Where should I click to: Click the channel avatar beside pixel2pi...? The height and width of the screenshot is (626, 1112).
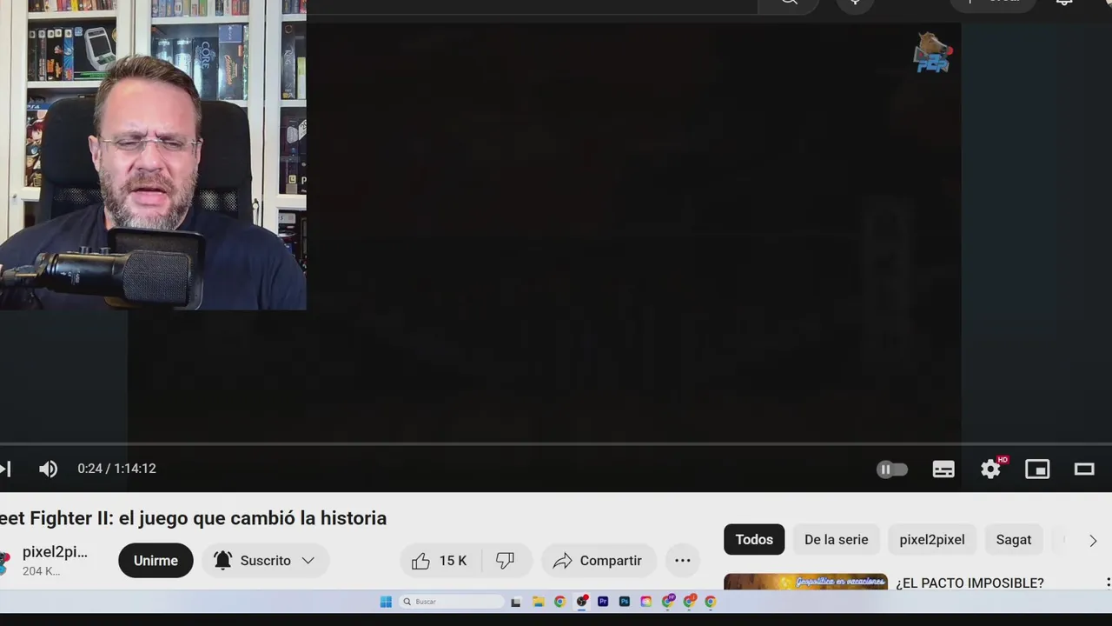coord(4,562)
